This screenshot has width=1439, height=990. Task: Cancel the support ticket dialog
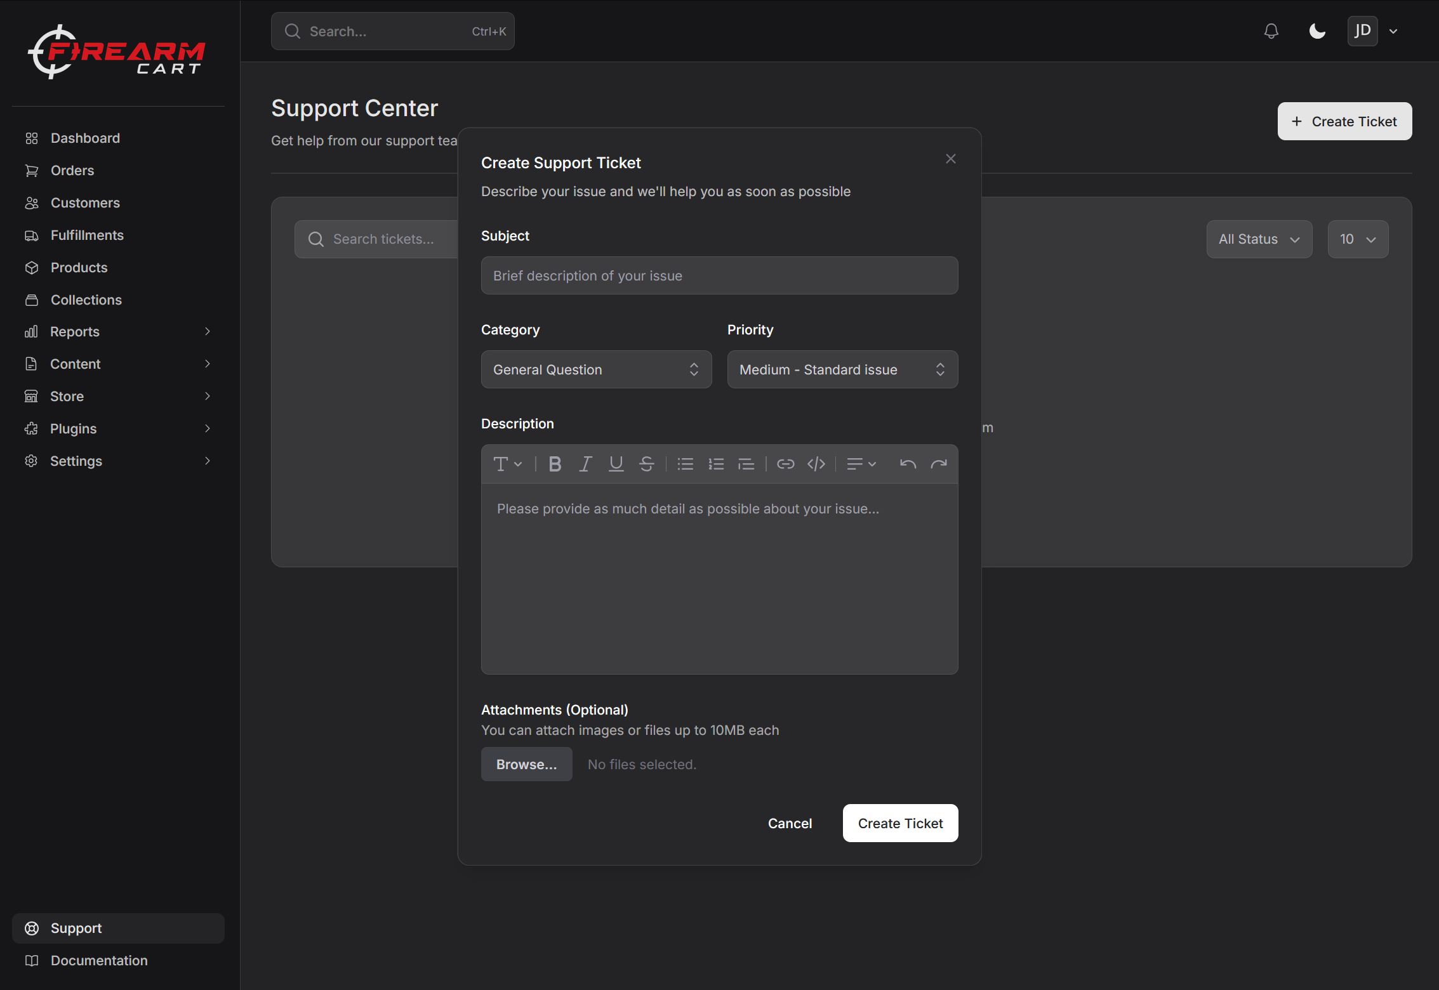[790, 823]
